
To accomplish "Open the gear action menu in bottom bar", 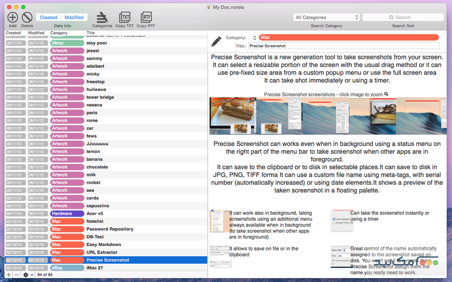I will click(28, 274).
